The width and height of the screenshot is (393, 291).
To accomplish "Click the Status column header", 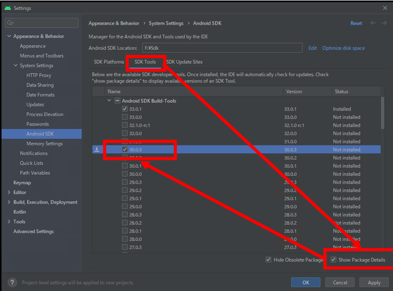I will click(x=356, y=92).
